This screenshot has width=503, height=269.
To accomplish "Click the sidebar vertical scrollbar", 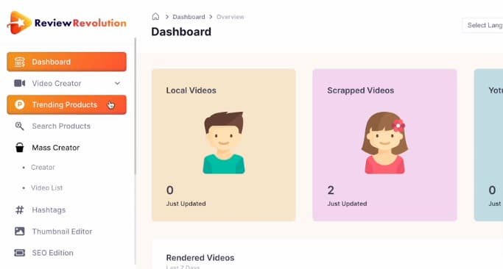I will point(136,106).
